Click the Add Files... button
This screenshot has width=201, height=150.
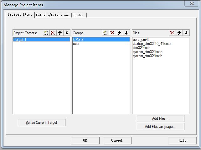point(160,119)
